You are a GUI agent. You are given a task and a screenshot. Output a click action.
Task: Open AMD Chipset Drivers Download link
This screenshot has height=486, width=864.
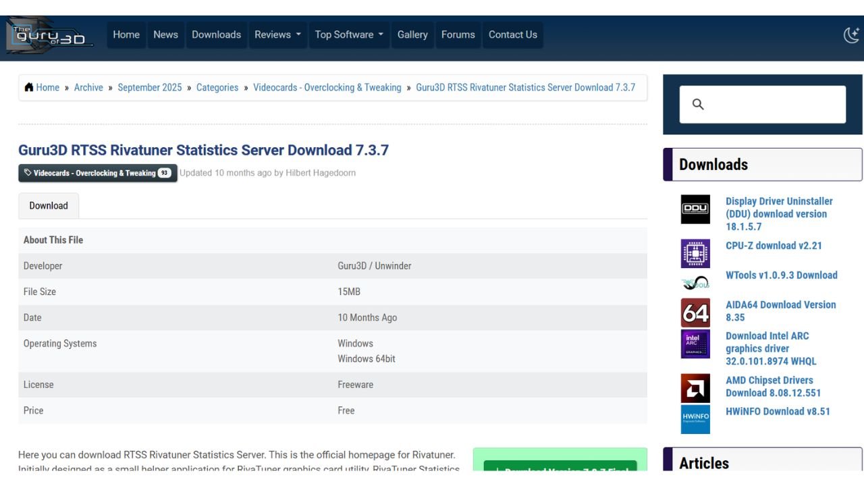(x=774, y=387)
